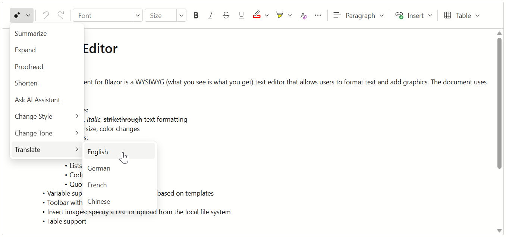
Task: Select Proofread from the AI menu
Action: click(29, 67)
